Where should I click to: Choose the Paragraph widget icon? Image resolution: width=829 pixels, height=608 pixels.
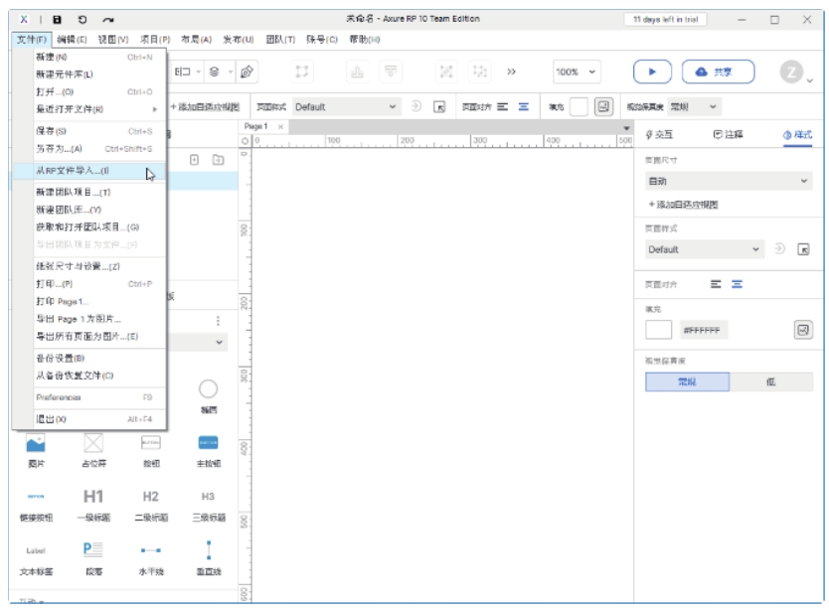(x=92, y=549)
